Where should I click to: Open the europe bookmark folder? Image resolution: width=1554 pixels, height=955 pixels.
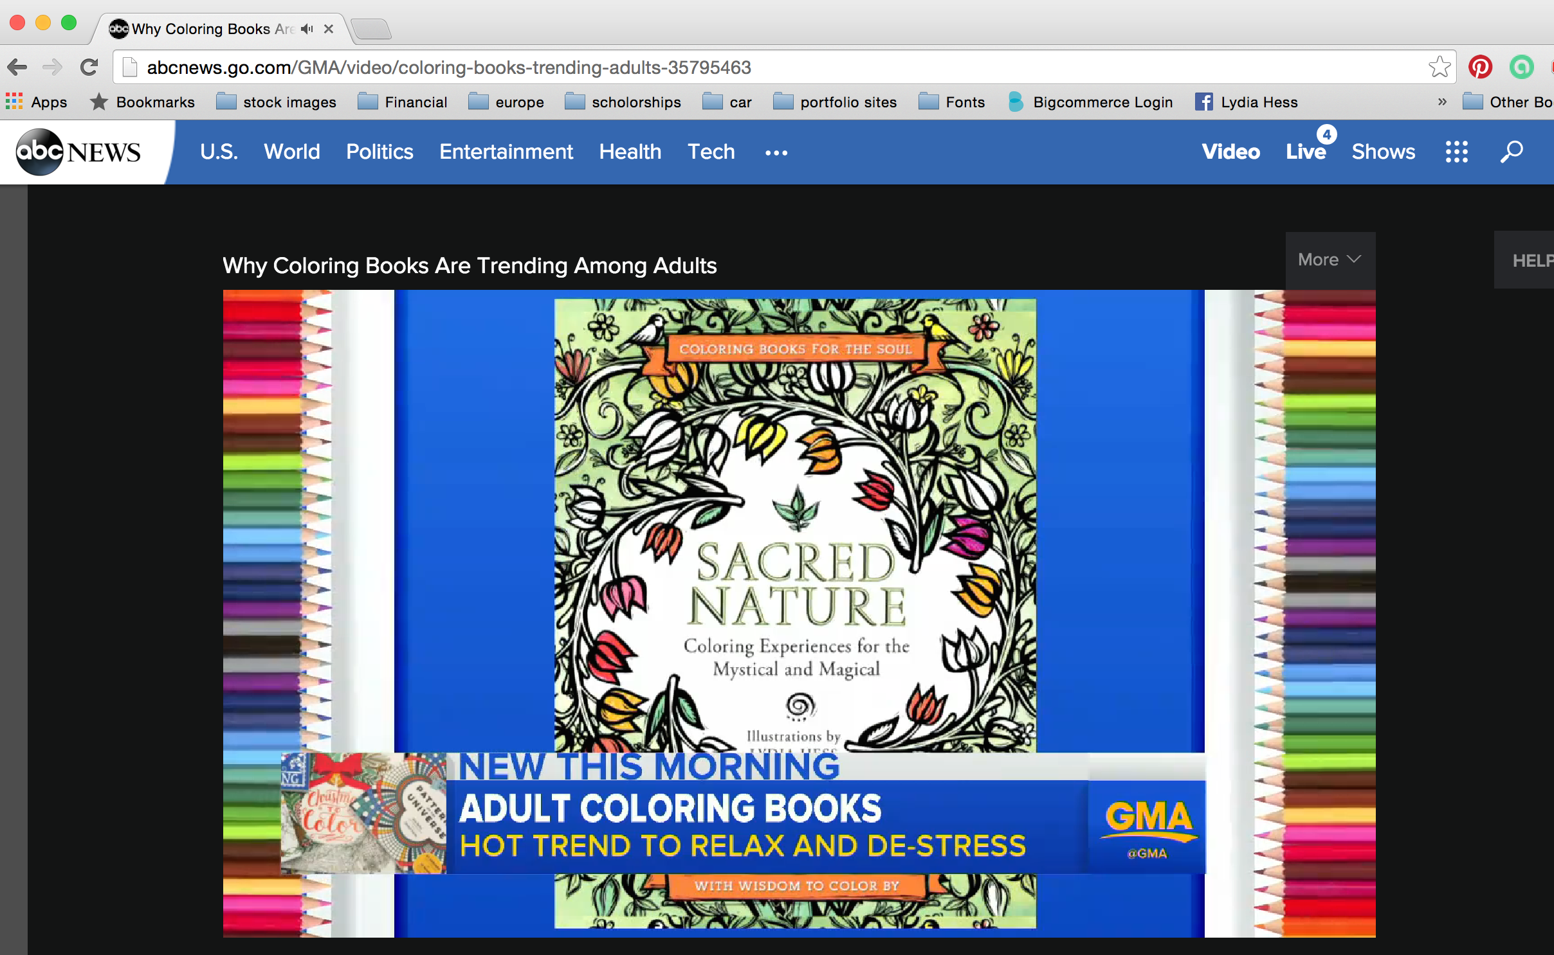point(506,102)
